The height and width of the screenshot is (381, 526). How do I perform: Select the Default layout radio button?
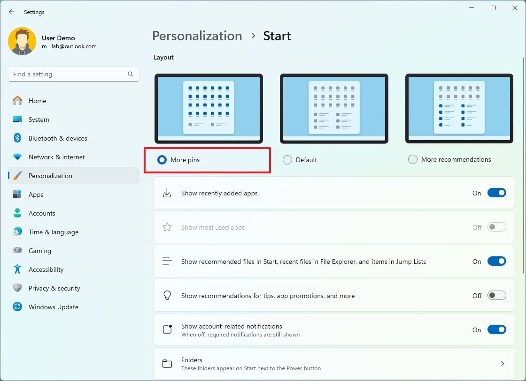click(x=287, y=159)
